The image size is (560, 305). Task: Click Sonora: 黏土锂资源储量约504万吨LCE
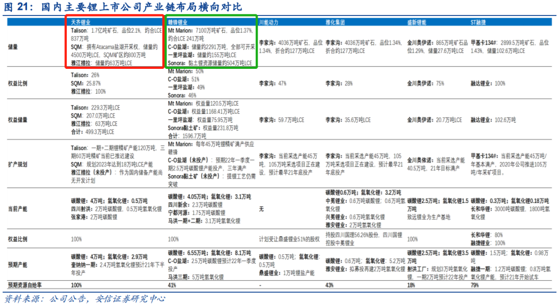point(210,63)
